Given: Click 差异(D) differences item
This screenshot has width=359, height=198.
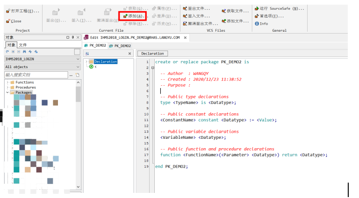Looking at the screenshot, I should pos(165,16).
